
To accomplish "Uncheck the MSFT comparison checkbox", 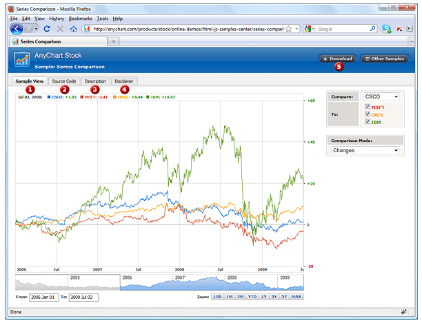I will pos(367,107).
